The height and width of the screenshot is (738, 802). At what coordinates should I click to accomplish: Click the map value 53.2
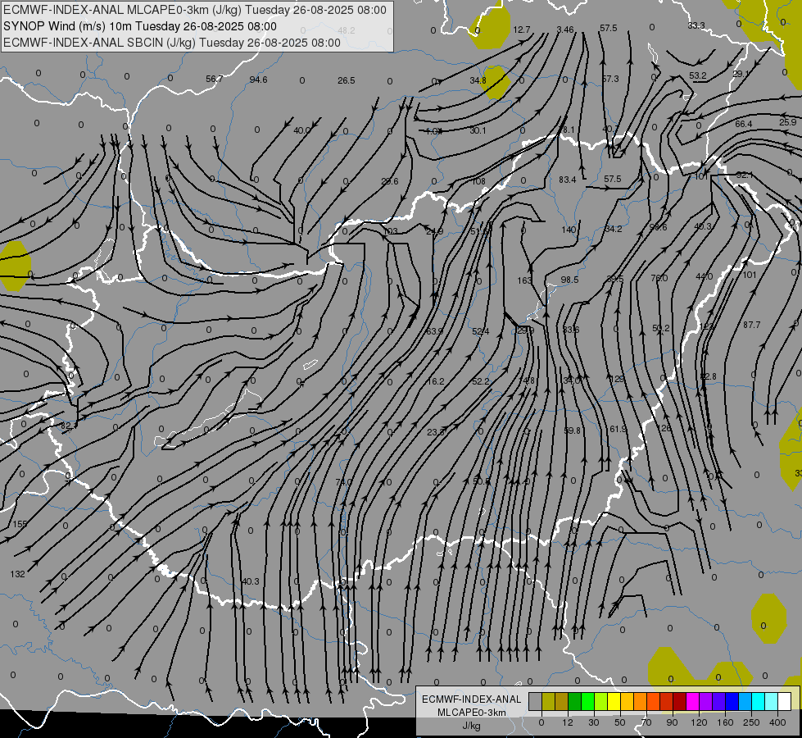pyautogui.click(x=698, y=75)
